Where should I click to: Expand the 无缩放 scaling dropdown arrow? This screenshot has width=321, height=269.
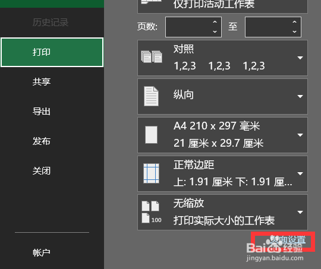pos(300,212)
